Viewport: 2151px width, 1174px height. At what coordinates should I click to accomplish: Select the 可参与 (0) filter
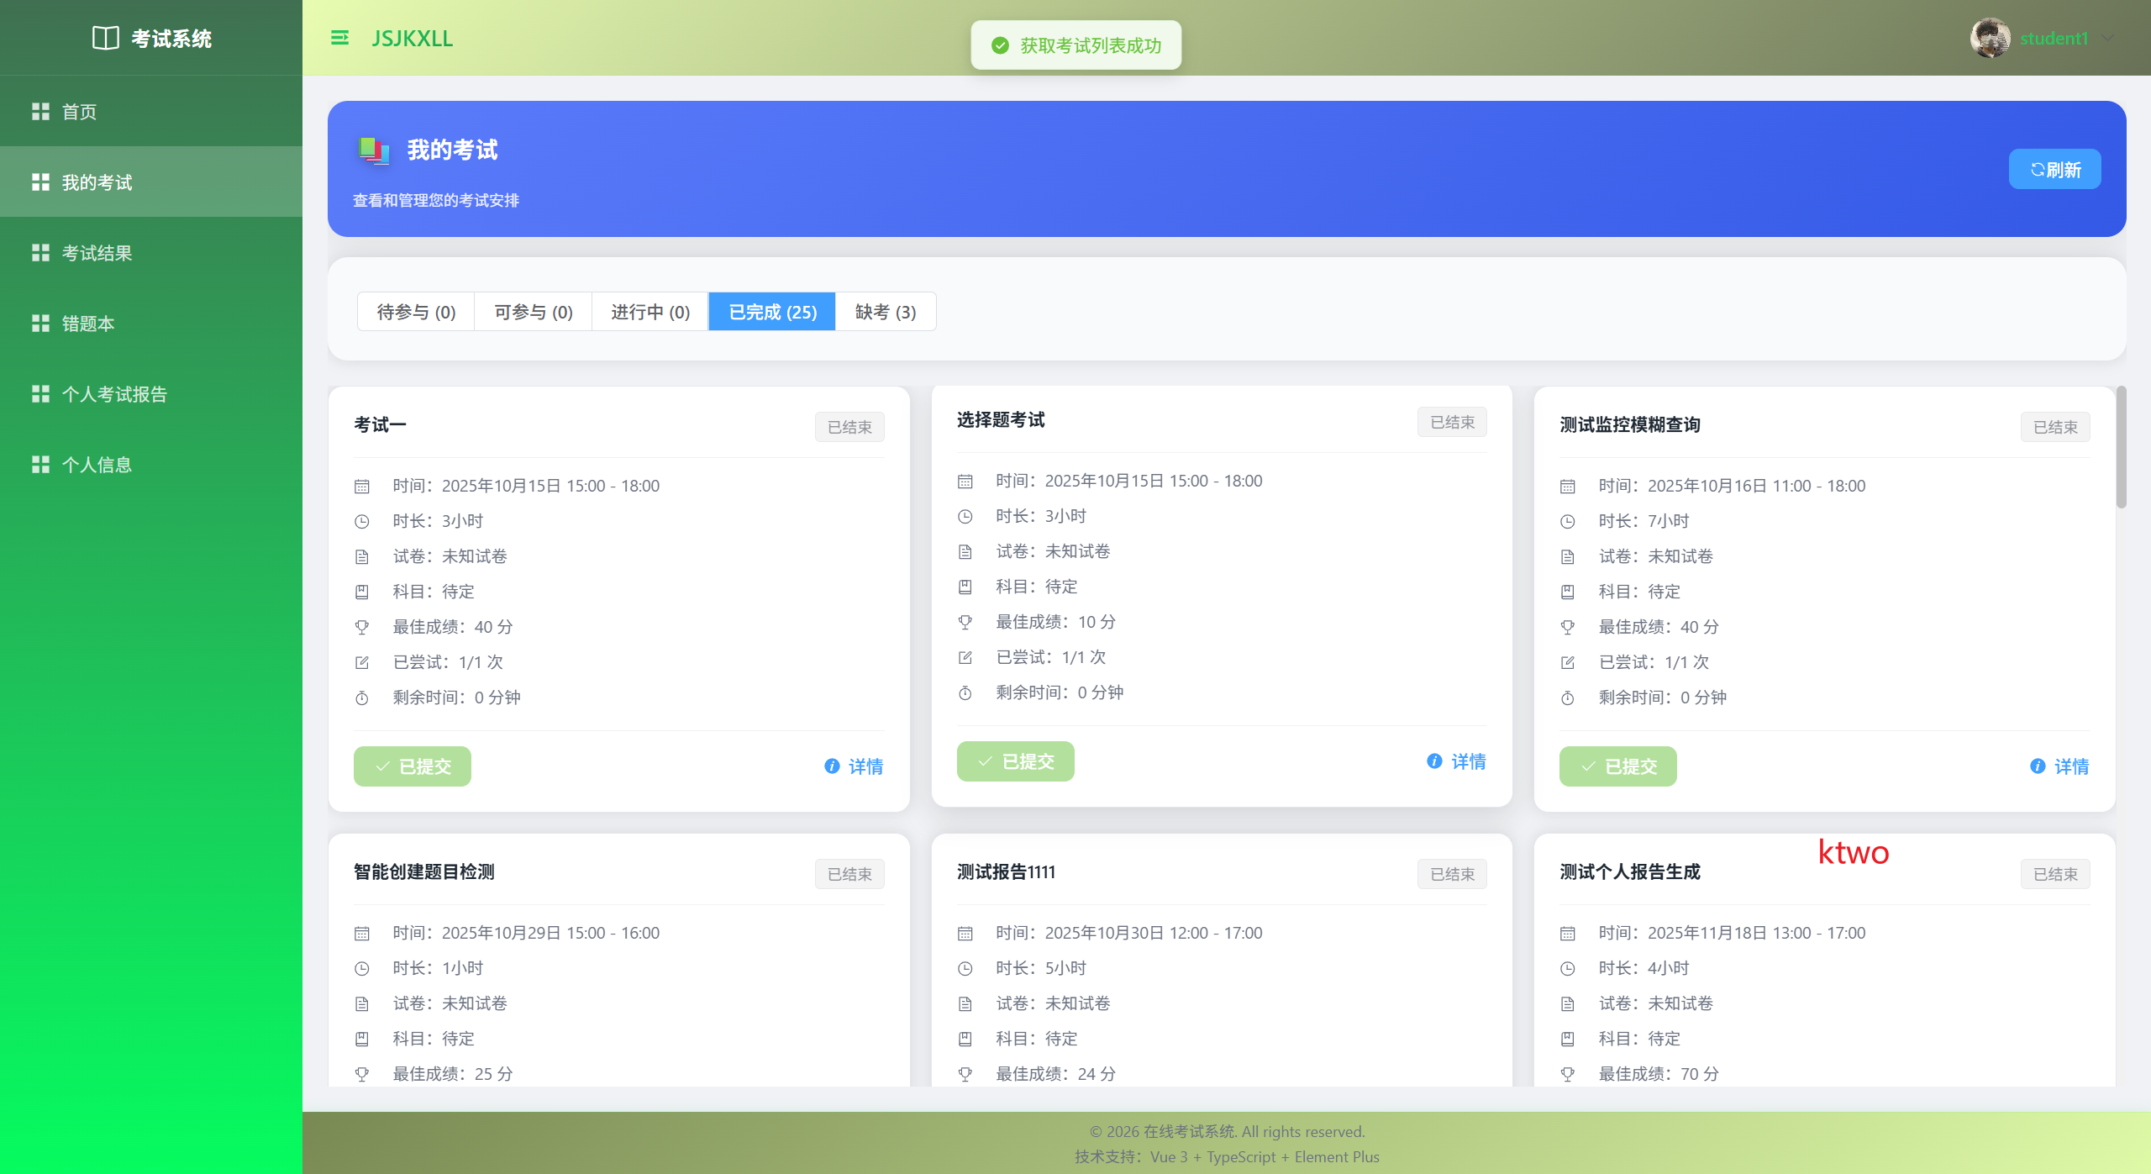pyautogui.click(x=534, y=312)
